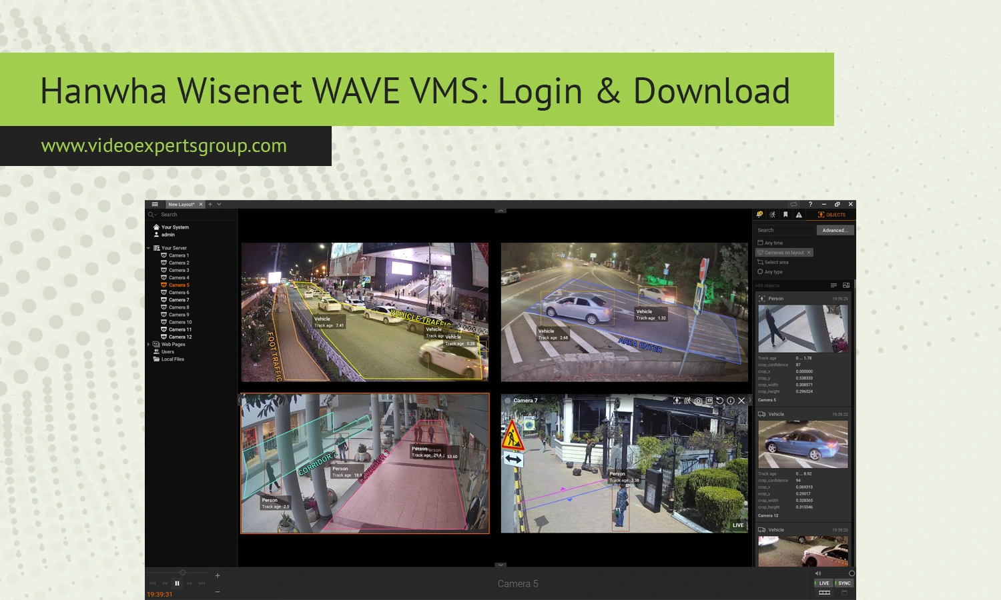Screen dimensions: 1001x600
Task: Select Your System in the tree
Action: [175, 227]
